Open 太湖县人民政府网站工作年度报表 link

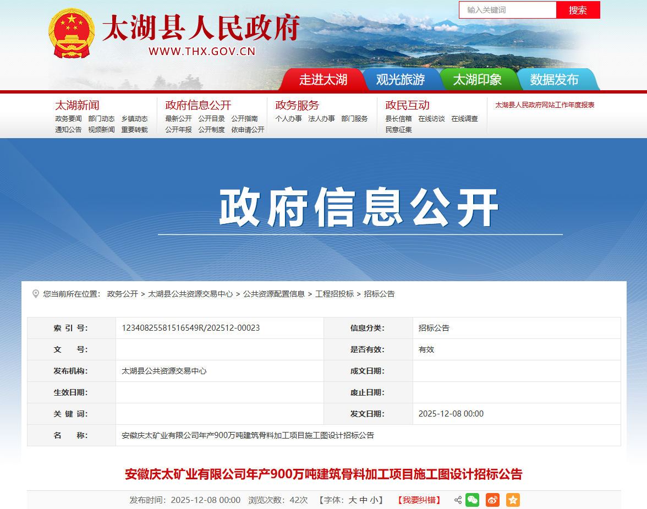545,105
